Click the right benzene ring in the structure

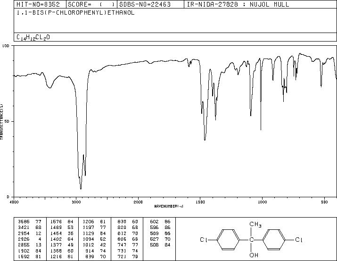[x=274, y=240]
